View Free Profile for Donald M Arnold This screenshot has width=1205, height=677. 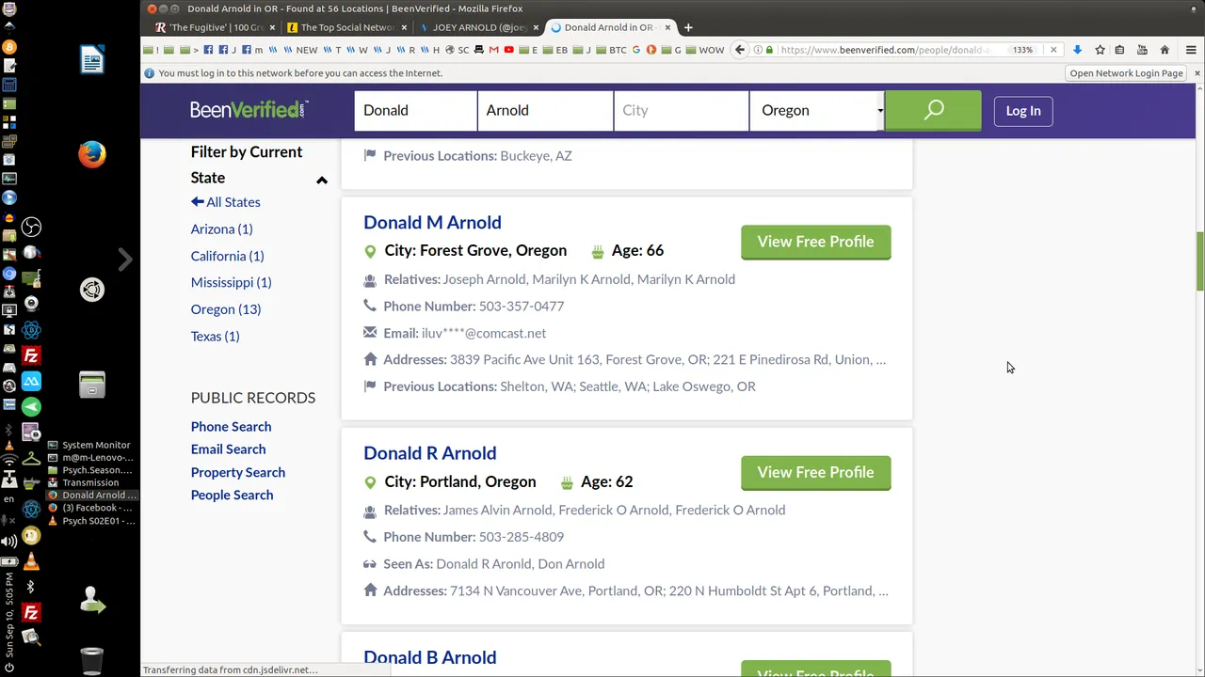coord(815,242)
